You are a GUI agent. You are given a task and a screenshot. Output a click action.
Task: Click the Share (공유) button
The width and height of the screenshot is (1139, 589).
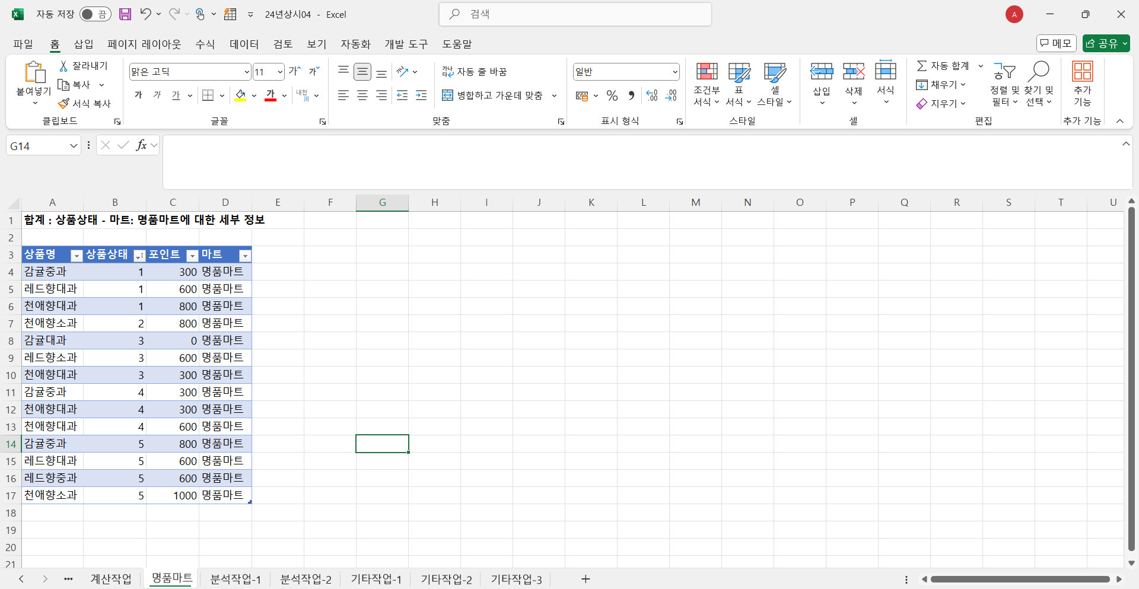1105,43
